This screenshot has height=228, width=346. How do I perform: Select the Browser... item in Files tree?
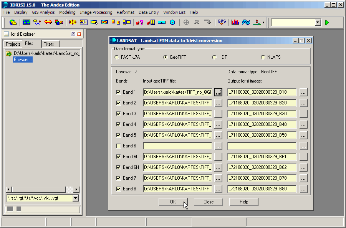click(23, 59)
